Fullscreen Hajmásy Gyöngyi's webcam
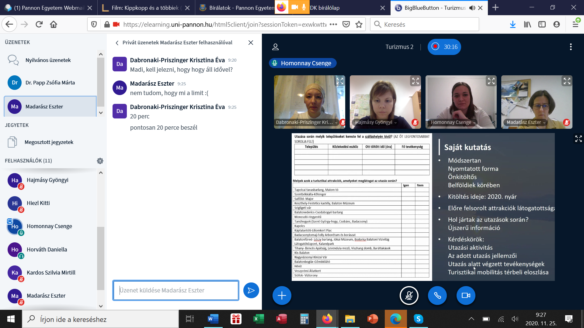584x328 pixels. pos(415,81)
